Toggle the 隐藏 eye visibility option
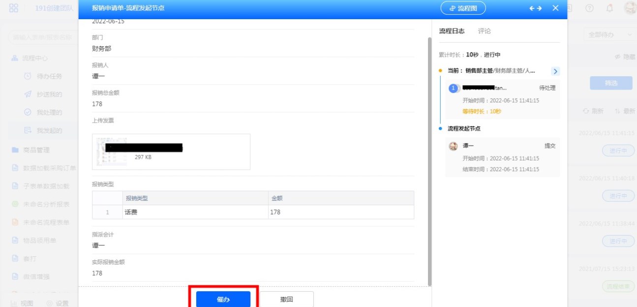The image size is (637, 307). tap(618, 57)
